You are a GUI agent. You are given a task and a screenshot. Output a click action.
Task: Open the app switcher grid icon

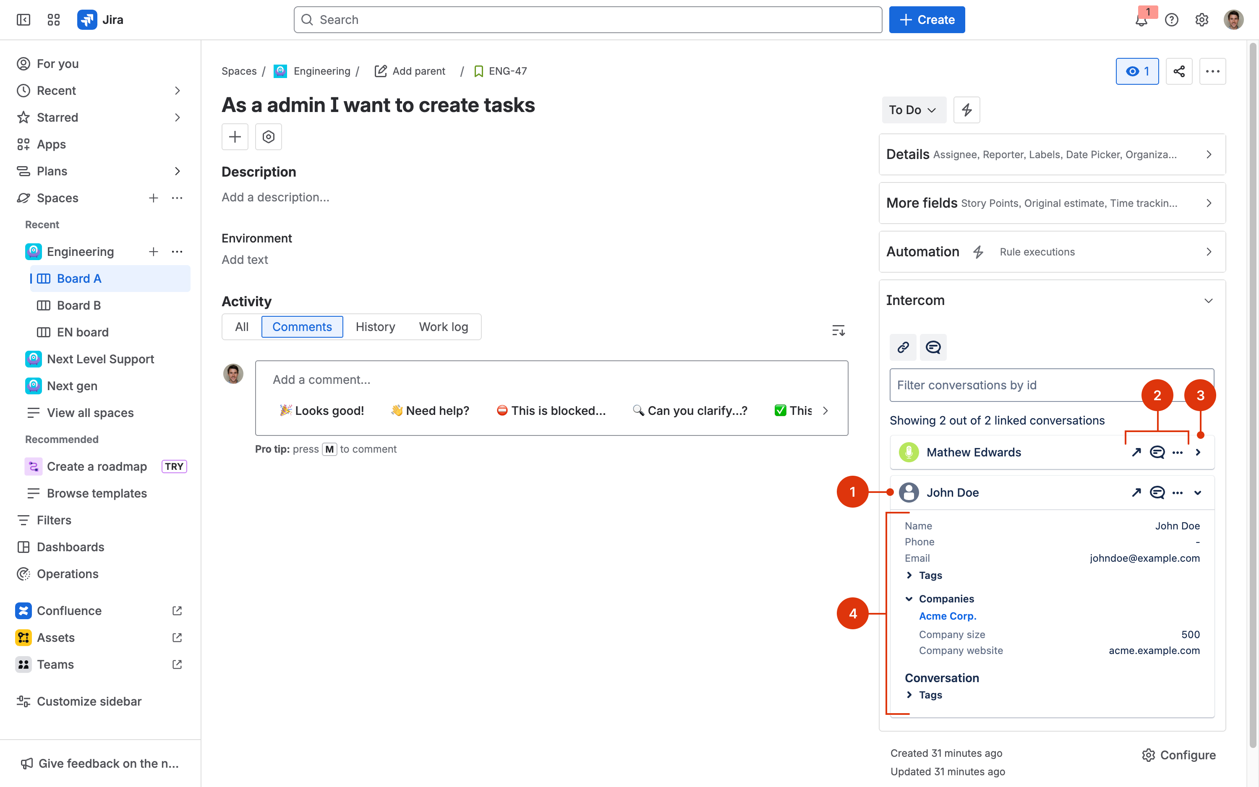(54, 20)
